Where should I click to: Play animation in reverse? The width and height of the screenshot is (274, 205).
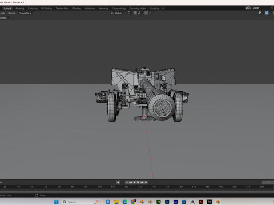click(x=134, y=182)
